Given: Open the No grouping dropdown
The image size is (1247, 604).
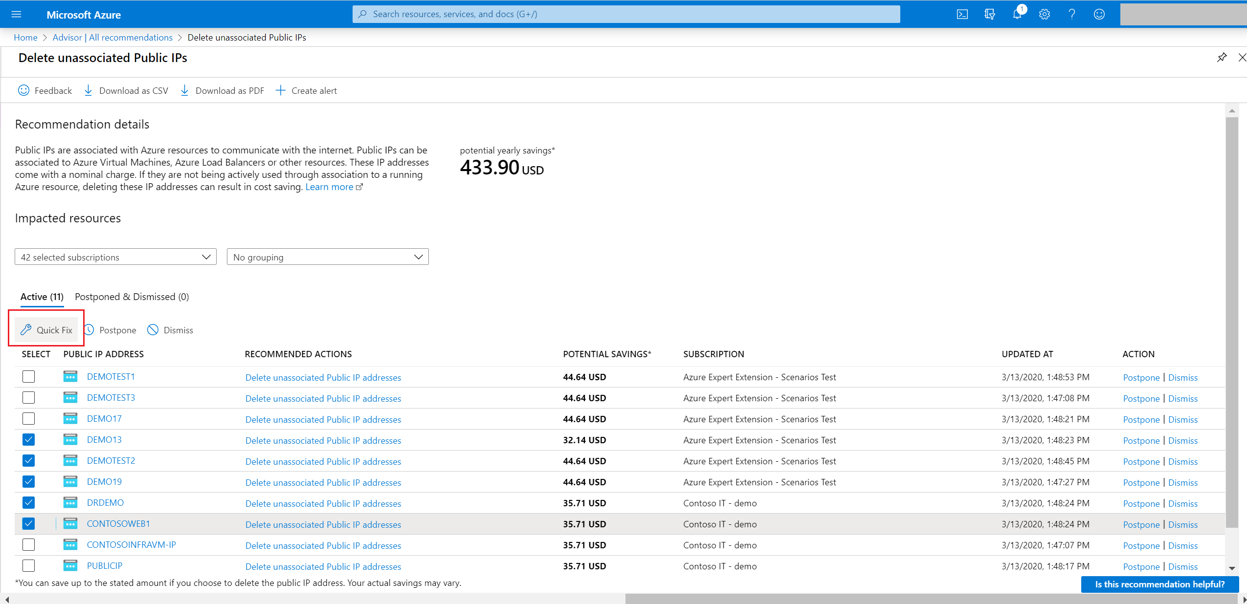Looking at the screenshot, I should tap(328, 257).
